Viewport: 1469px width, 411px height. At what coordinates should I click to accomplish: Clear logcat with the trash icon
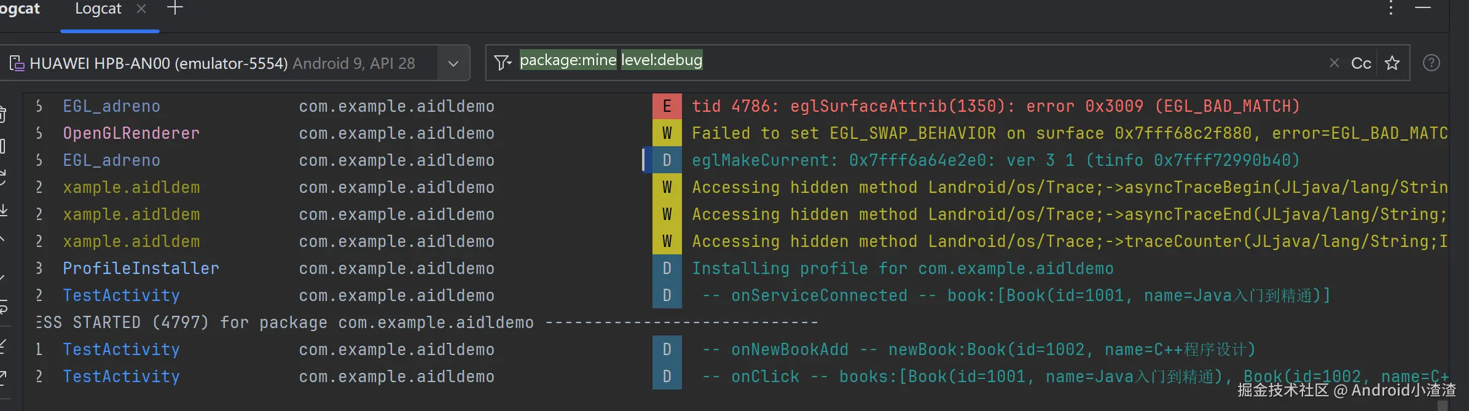tap(2, 114)
